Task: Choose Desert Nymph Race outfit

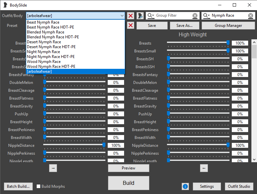Action: (x=75, y=42)
